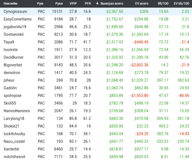Click the 15131 hands cell
The height and width of the screenshot is (160, 192).
(57, 12)
